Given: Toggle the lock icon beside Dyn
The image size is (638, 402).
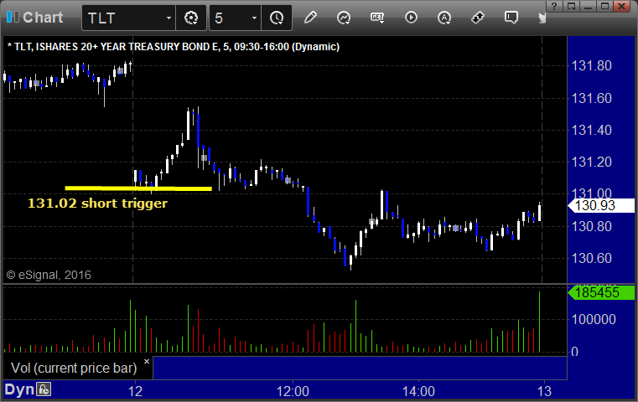Looking at the screenshot, I should (x=44, y=389).
